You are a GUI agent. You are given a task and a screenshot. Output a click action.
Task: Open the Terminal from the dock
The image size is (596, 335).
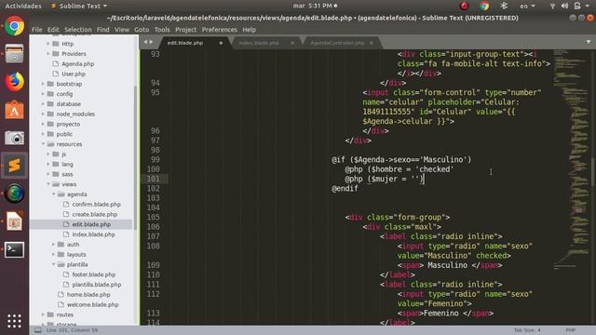15,249
